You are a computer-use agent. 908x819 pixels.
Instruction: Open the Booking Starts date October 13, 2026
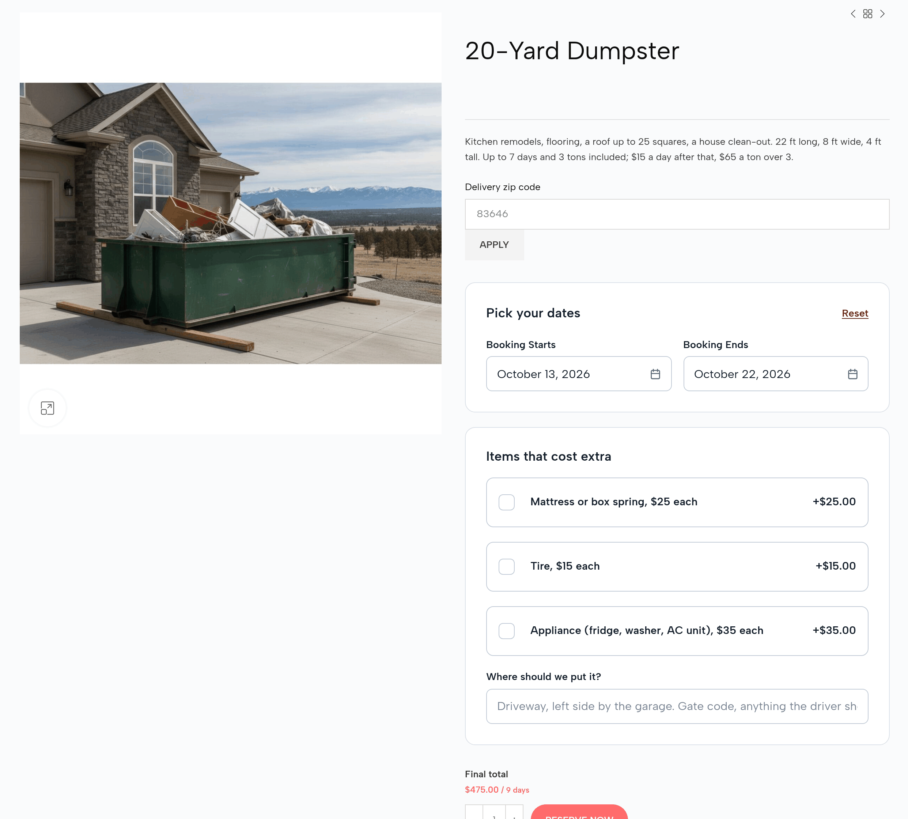[579, 374]
